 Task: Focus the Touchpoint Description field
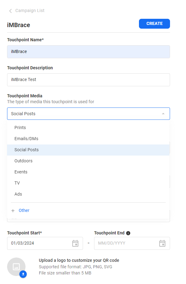pyautogui.click(x=89, y=80)
